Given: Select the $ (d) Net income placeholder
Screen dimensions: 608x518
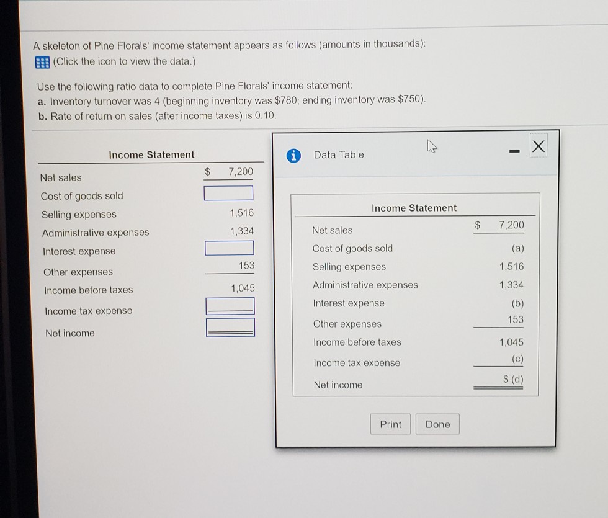Looking at the screenshot, I should (x=512, y=380).
